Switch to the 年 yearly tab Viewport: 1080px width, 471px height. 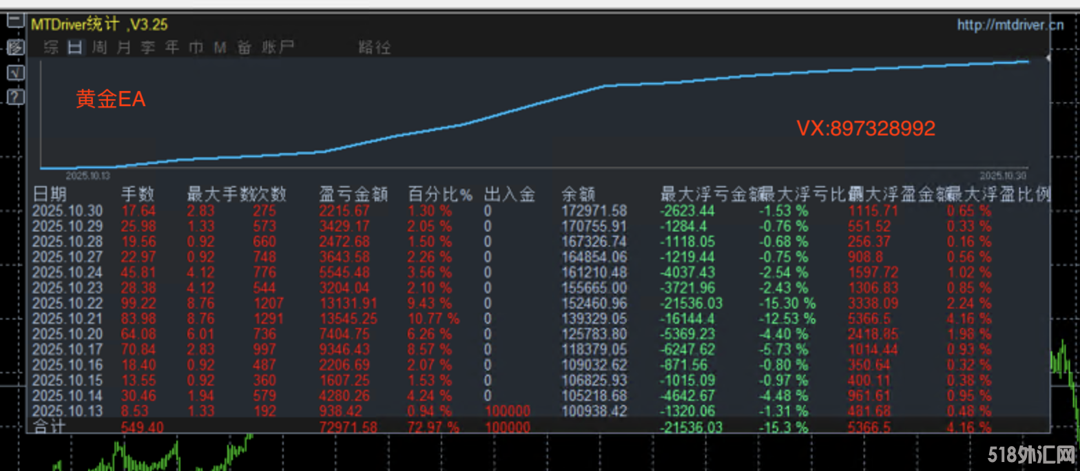[x=172, y=48]
